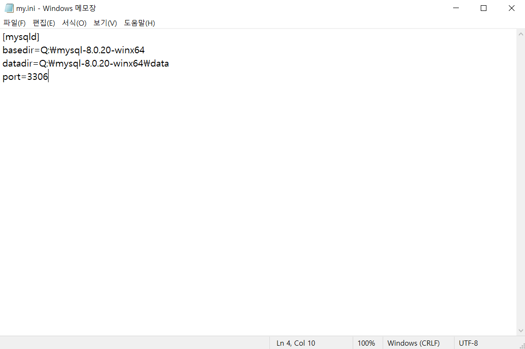Viewport: 525px width, 349px height.
Task: Click the Notepad icon in the title bar
Action: point(9,8)
